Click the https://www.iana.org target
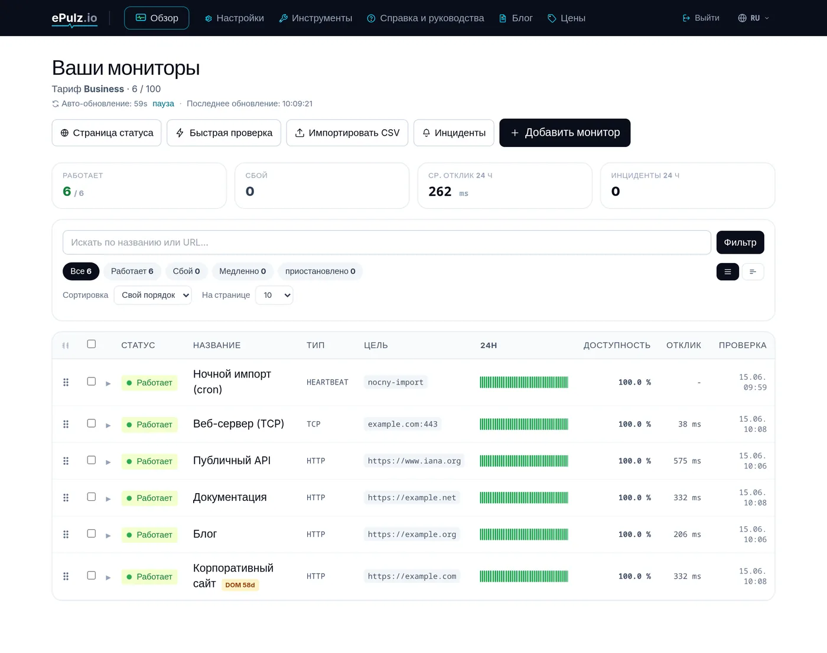The width and height of the screenshot is (827, 653). [414, 461]
